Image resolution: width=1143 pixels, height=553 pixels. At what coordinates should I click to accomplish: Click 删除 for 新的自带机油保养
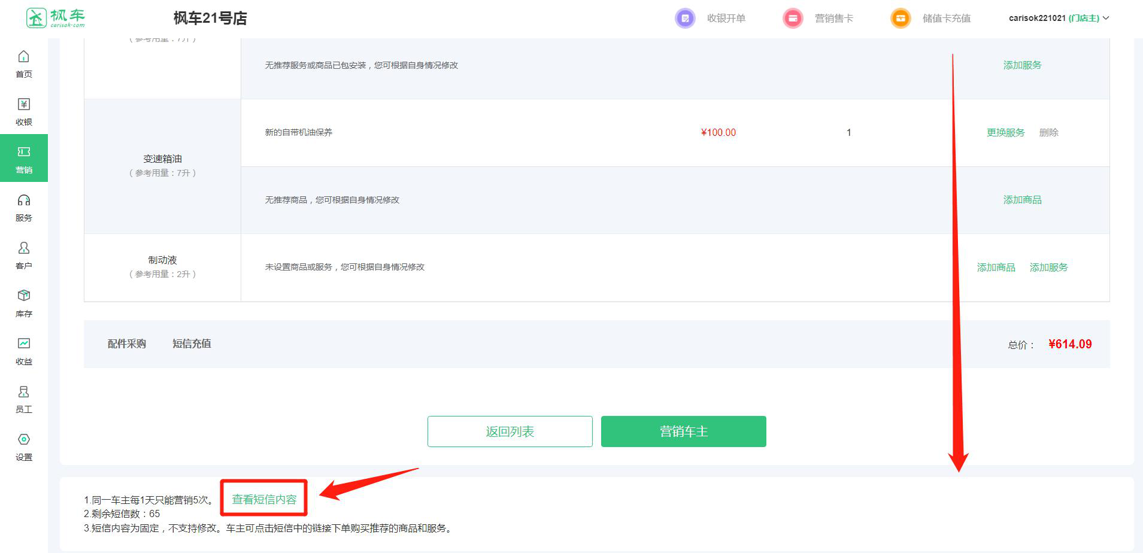(1049, 133)
